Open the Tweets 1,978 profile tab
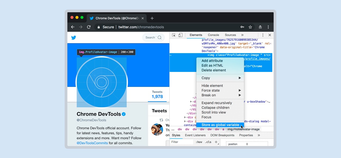The width and height of the screenshot is (341, 158). click(157, 95)
